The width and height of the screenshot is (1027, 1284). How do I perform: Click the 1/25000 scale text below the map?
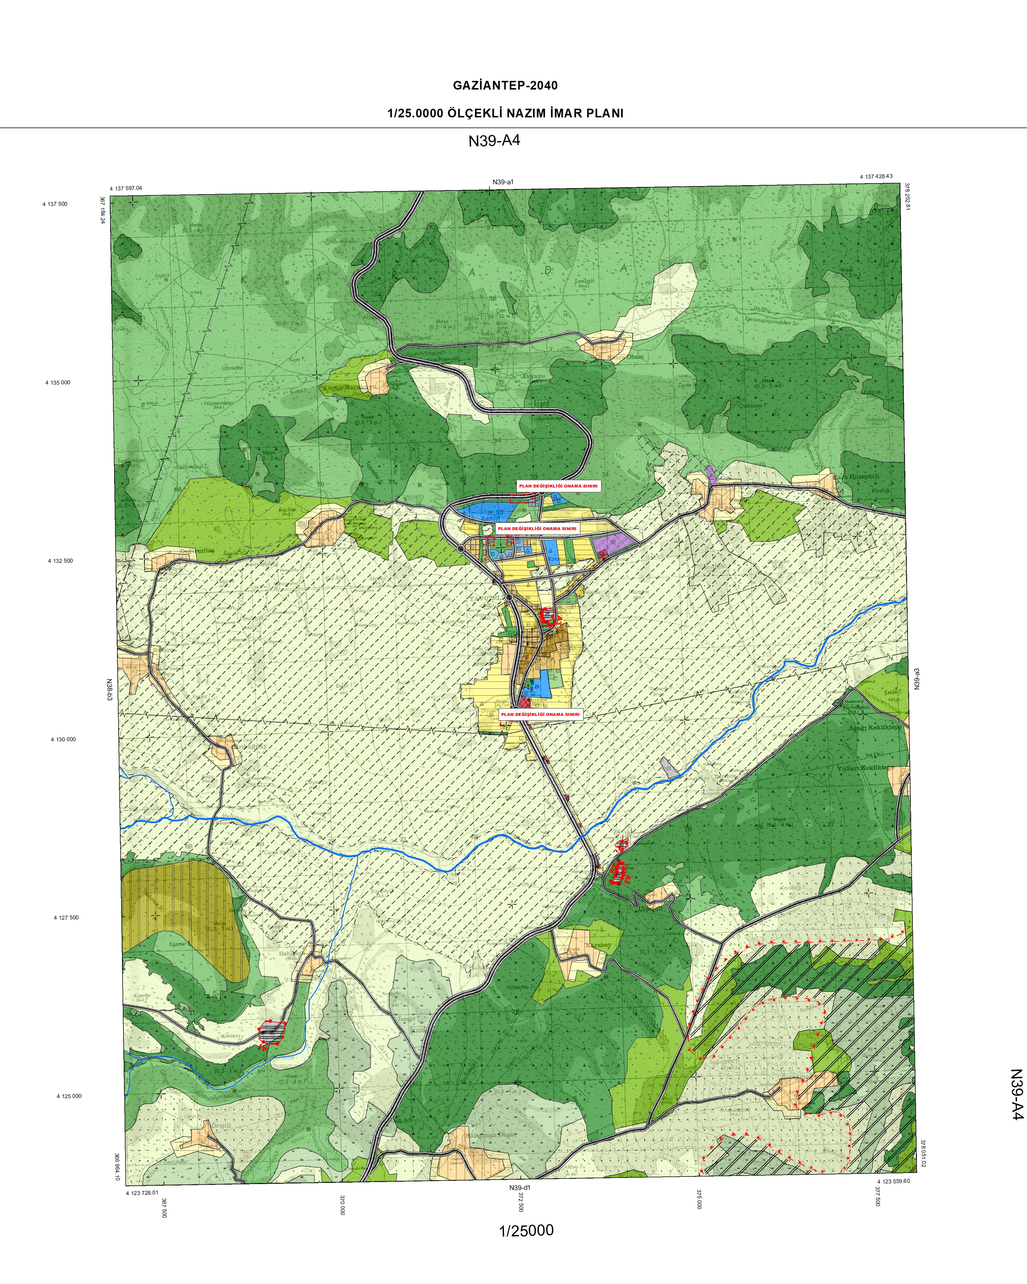pos(526,1231)
